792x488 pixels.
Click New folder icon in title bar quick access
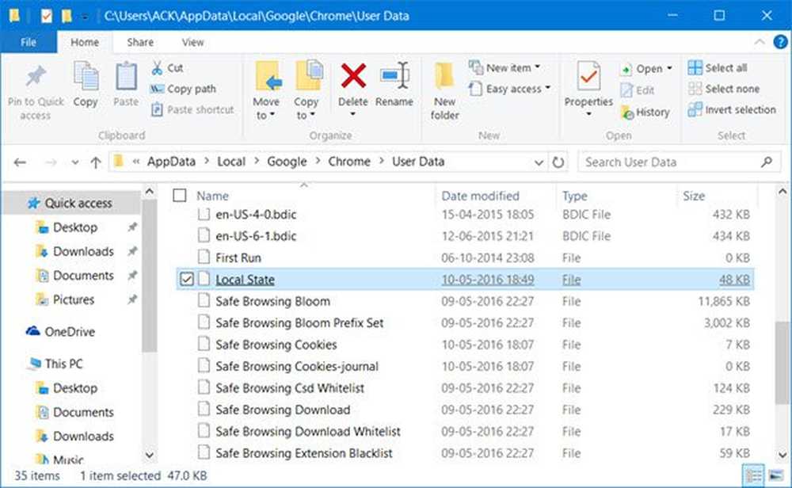(67, 16)
